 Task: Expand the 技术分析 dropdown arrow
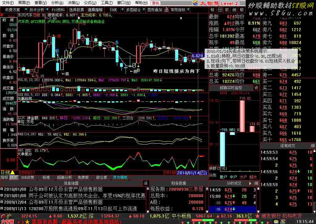[x=47, y=10]
